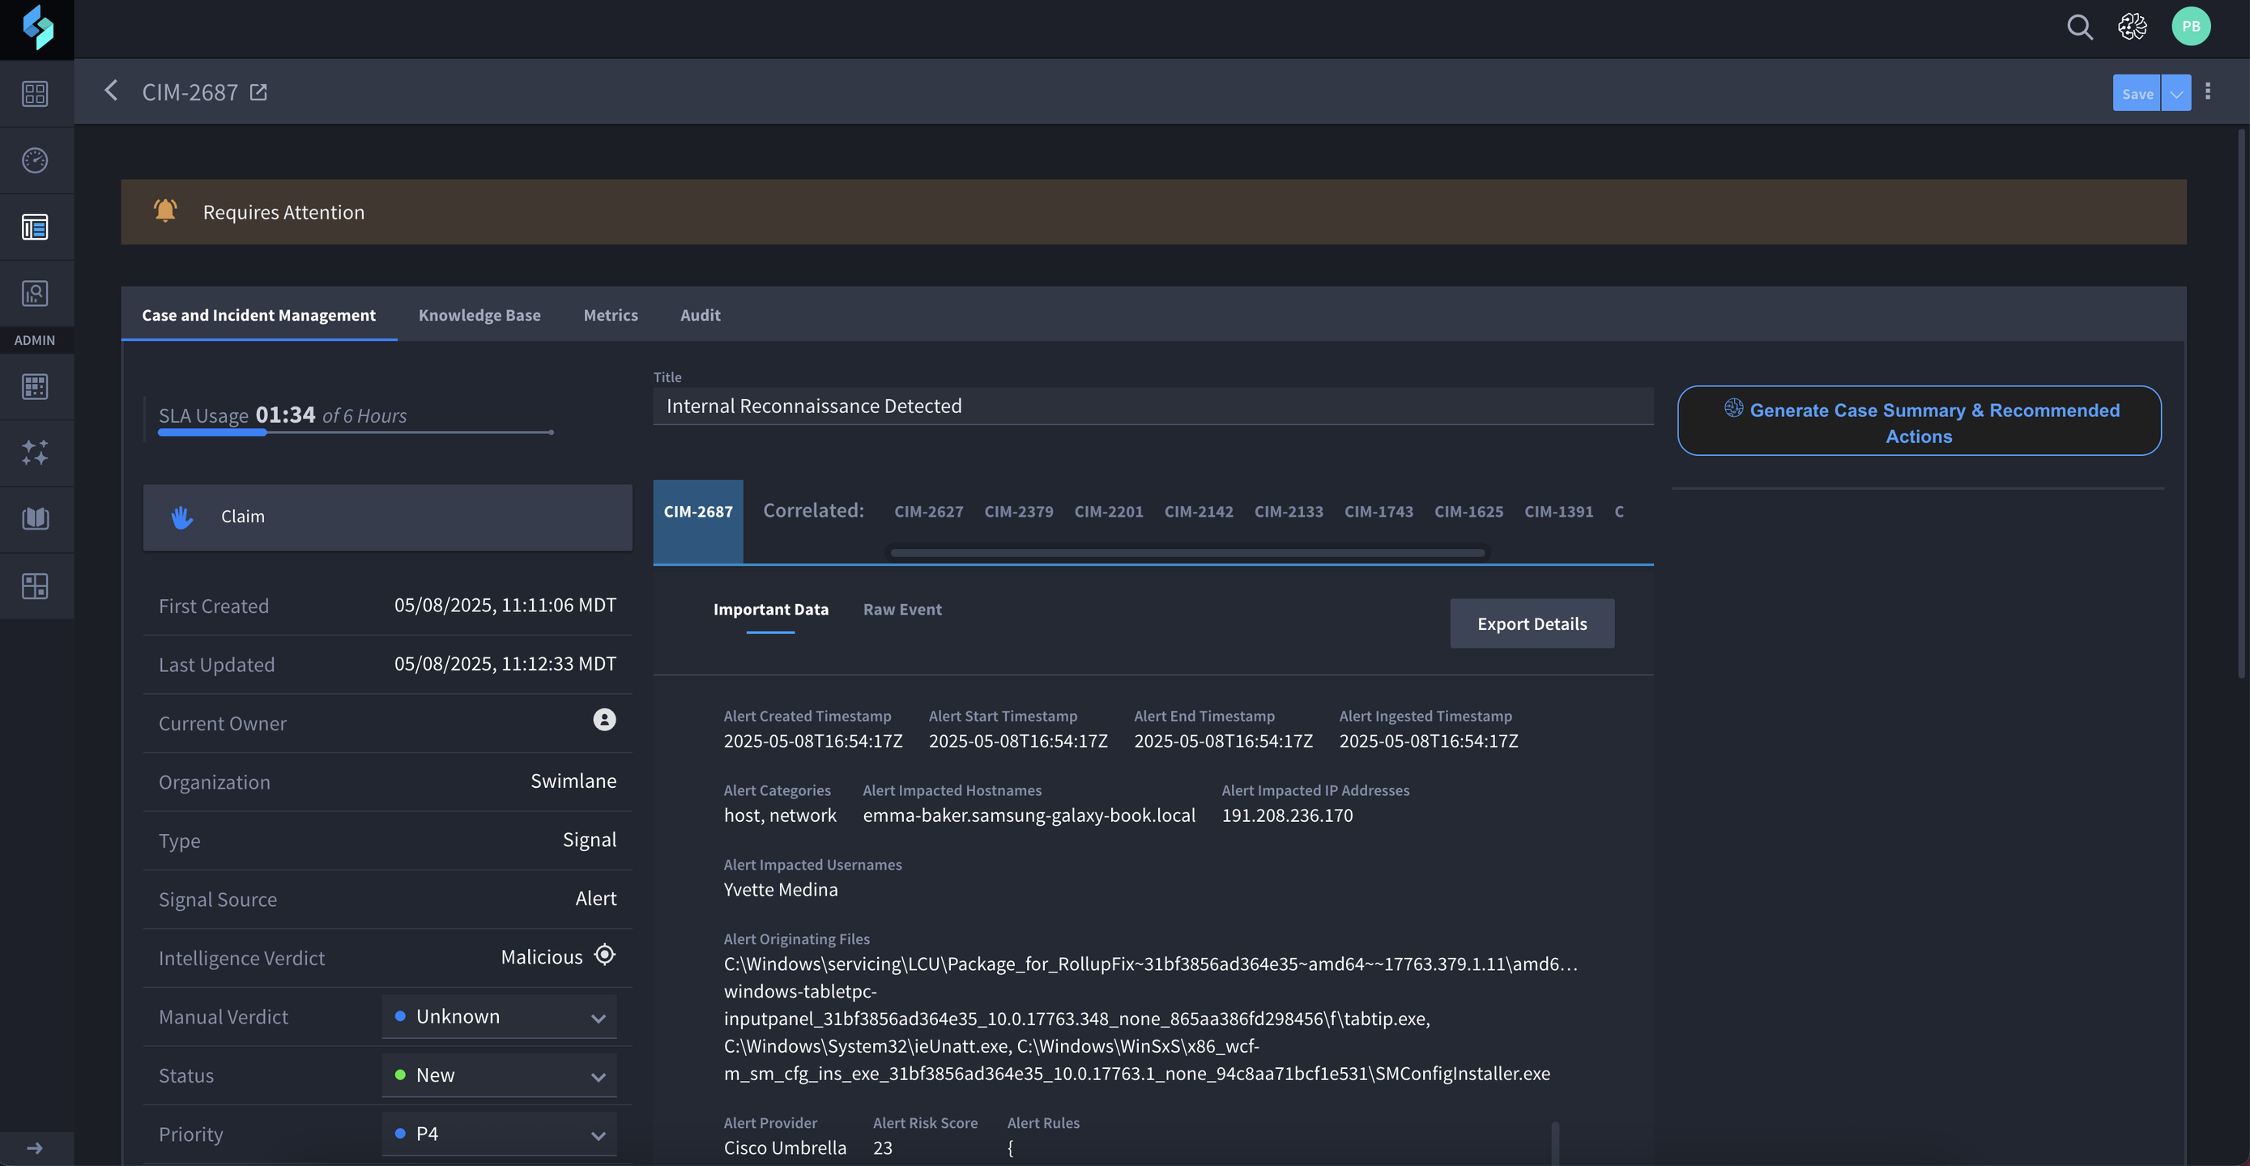Click the Intelligence Verdict target icon
The width and height of the screenshot is (2250, 1166).
(x=604, y=955)
